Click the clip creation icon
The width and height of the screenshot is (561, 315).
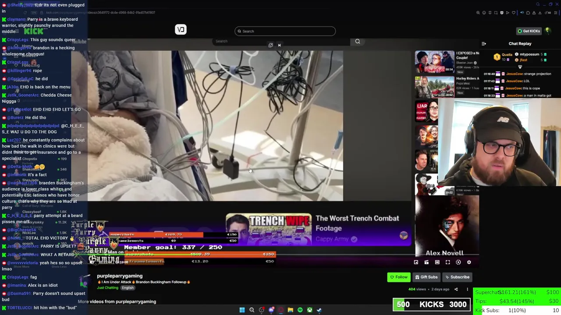[426, 262]
